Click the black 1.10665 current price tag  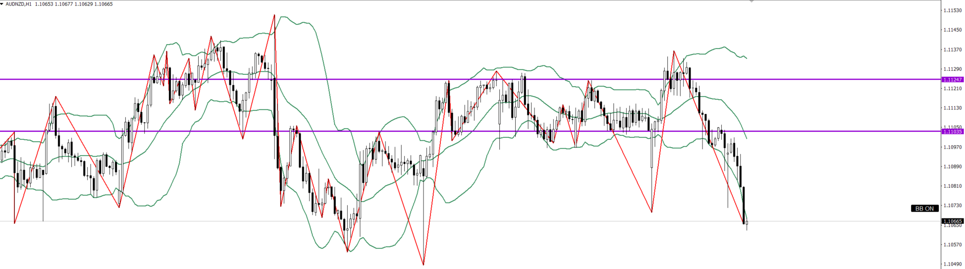(x=953, y=221)
